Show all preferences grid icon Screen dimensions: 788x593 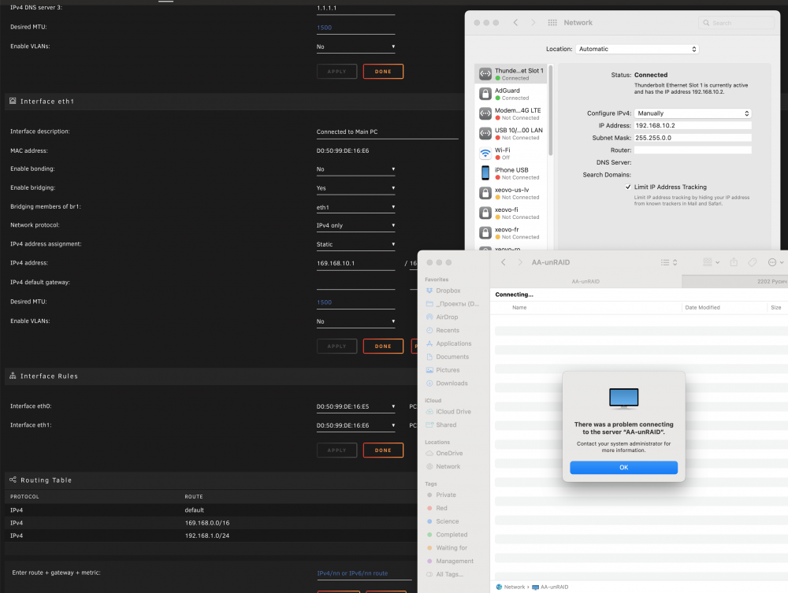tap(552, 23)
